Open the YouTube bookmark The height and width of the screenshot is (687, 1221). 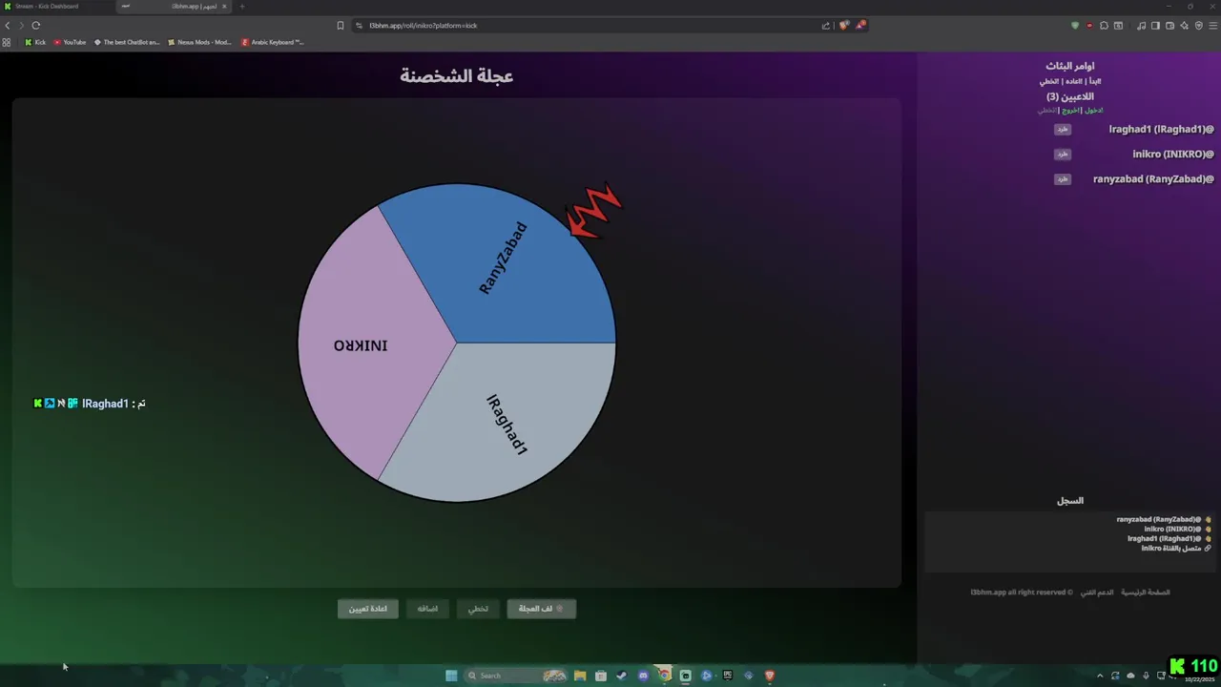[x=70, y=42]
